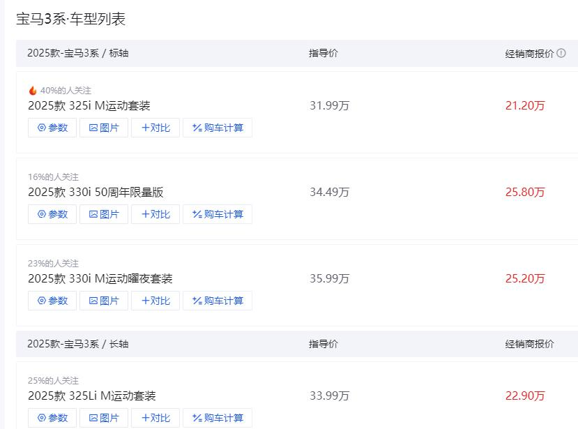Open 参数 for 330i M运动曜夜套装
The height and width of the screenshot is (429, 578).
click(52, 301)
